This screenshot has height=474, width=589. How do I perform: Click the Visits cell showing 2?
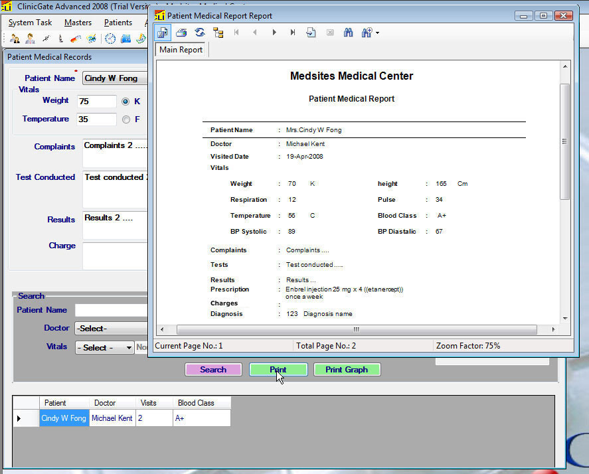154,418
